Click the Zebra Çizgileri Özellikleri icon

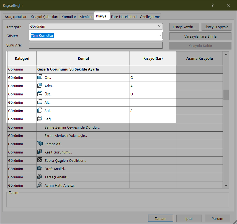tap(40, 160)
